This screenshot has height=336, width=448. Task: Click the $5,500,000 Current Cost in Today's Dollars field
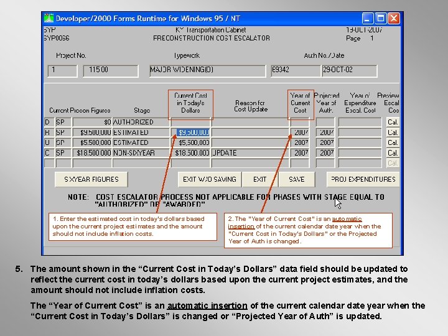(191, 142)
